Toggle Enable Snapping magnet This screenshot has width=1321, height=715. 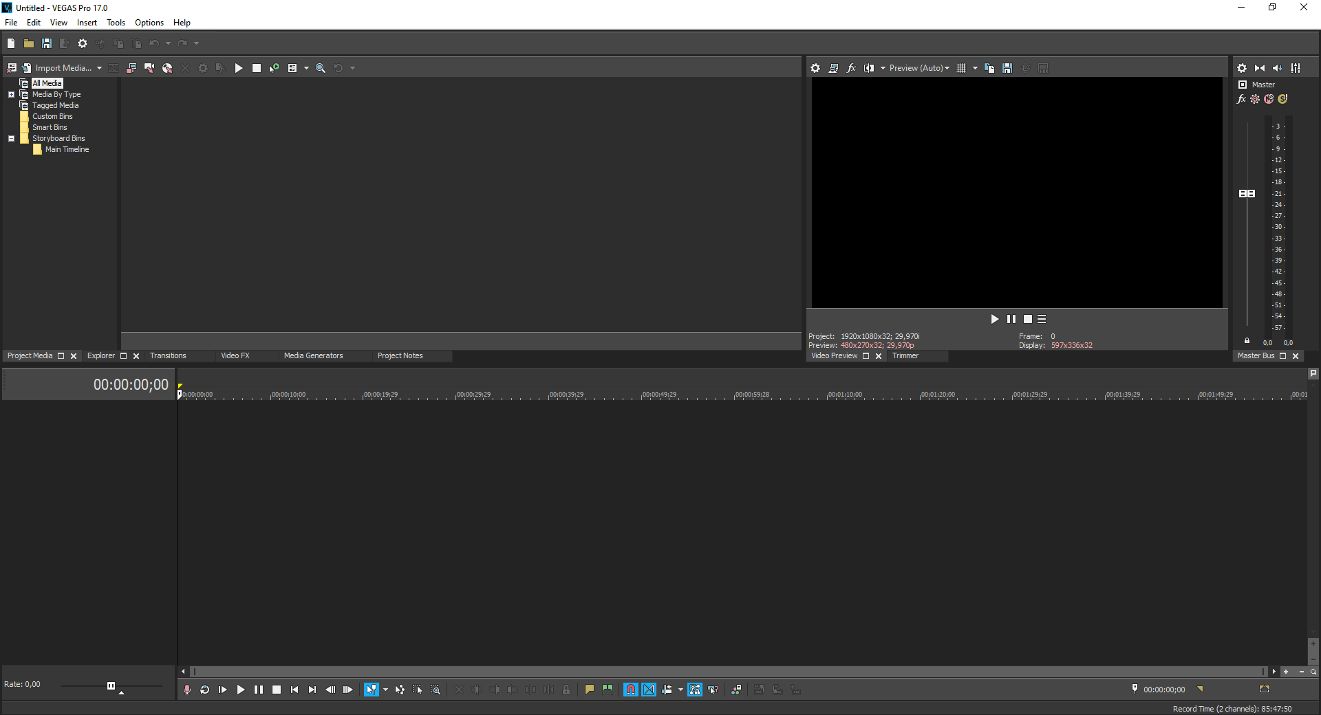[631, 690]
